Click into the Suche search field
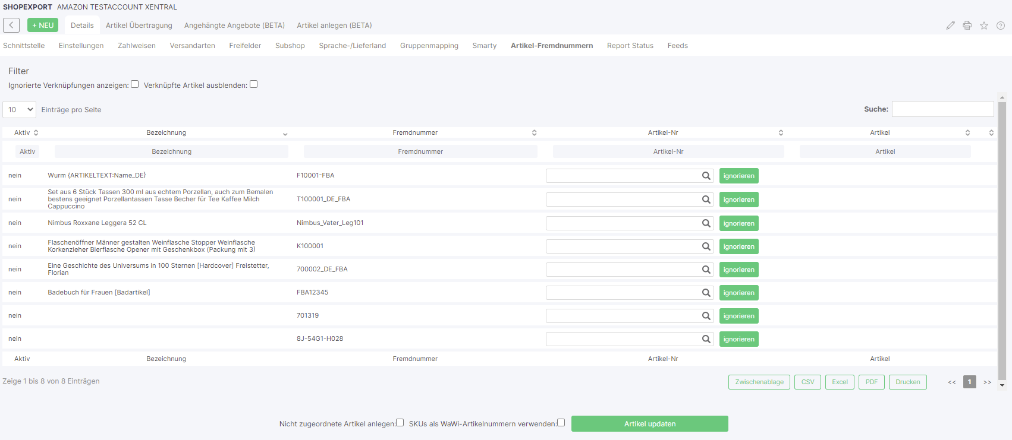The width and height of the screenshot is (1012, 440). coord(942,109)
